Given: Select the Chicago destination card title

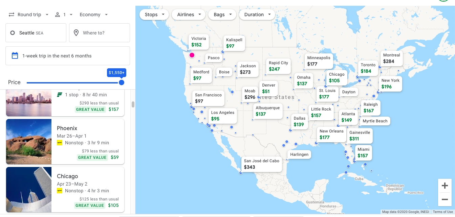Looking at the screenshot, I should (x=67, y=176).
